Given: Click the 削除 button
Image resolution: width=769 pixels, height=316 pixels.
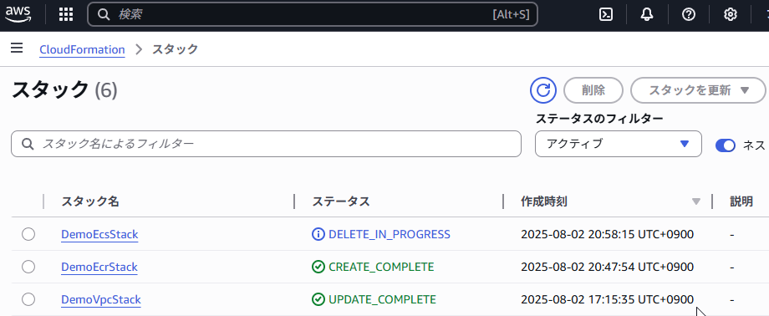Looking at the screenshot, I should [593, 90].
